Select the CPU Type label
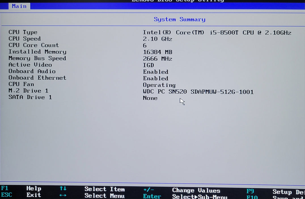Image resolution: width=305 pixels, height=199 pixels. pos(23,32)
